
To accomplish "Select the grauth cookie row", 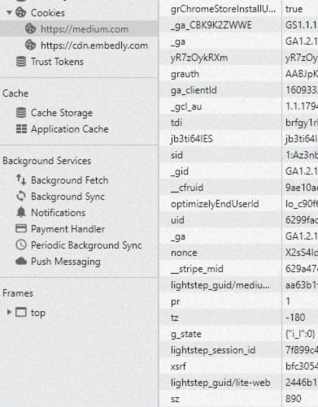I will [x=238, y=74].
